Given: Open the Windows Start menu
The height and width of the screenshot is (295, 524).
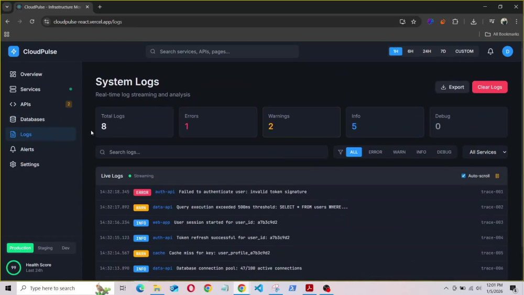Looking at the screenshot, I should click(8, 288).
